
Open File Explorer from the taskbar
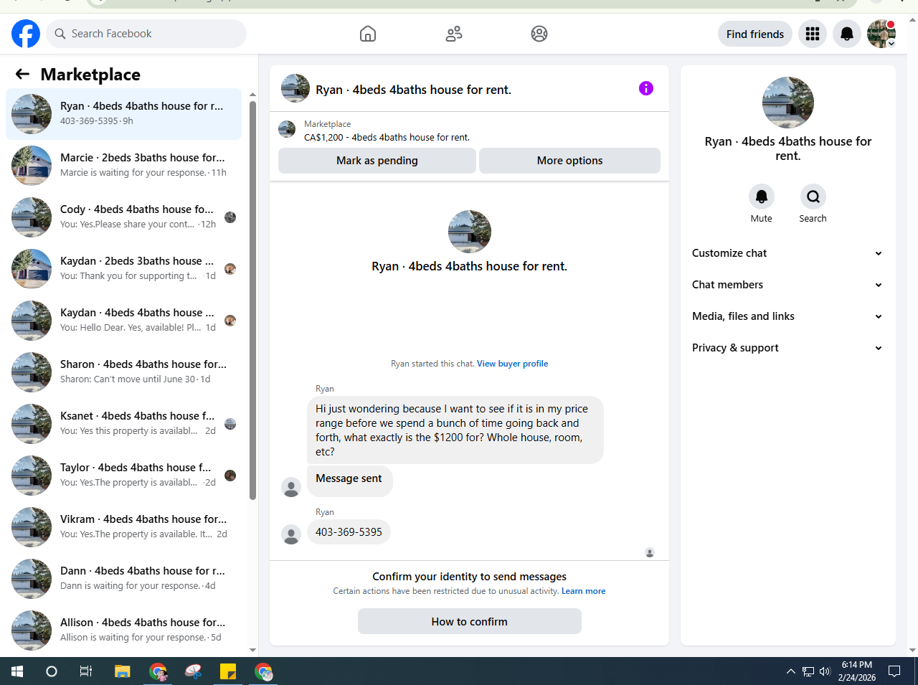click(x=123, y=671)
